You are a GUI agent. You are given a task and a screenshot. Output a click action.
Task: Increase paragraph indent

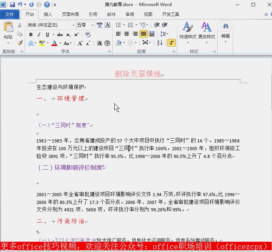[x=164, y=25]
